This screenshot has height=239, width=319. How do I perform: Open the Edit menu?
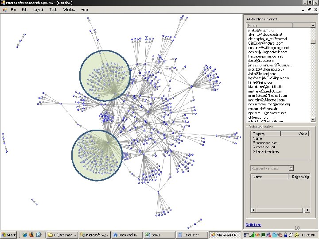coord(25,10)
